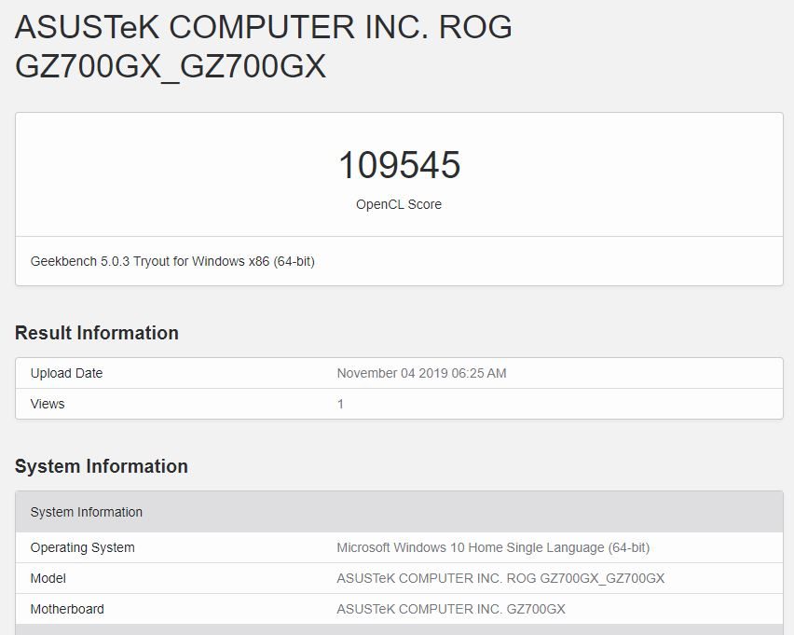
Task: Select the November 04 2019 06:25 AM value
Action: (421, 374)
